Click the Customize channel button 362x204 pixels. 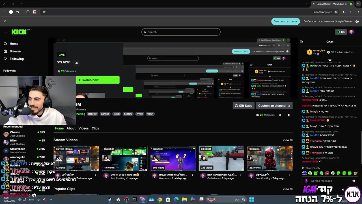tap(274, 106)
